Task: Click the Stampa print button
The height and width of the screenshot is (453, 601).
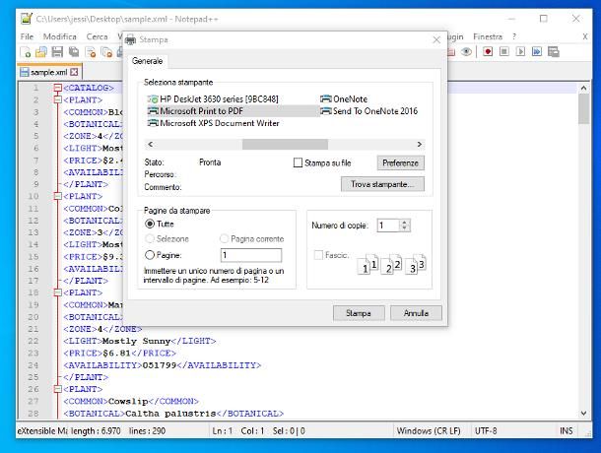Action: pos(359,313)
